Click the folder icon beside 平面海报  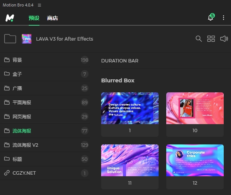pos(7,102)
